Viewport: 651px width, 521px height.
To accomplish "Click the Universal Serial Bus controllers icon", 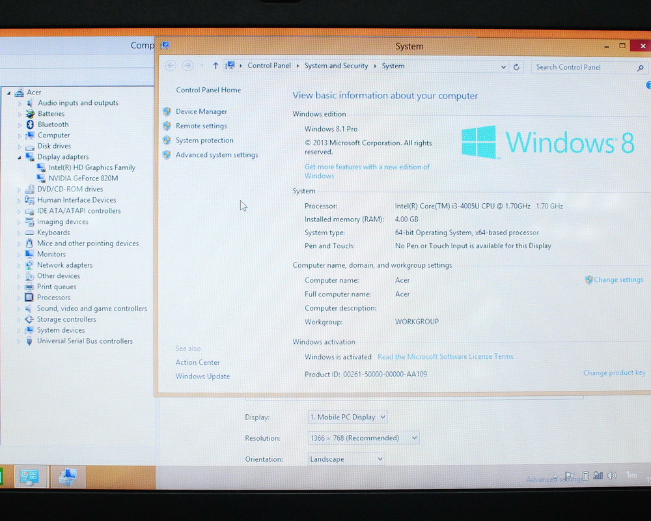I will click(x=29, y=341).
